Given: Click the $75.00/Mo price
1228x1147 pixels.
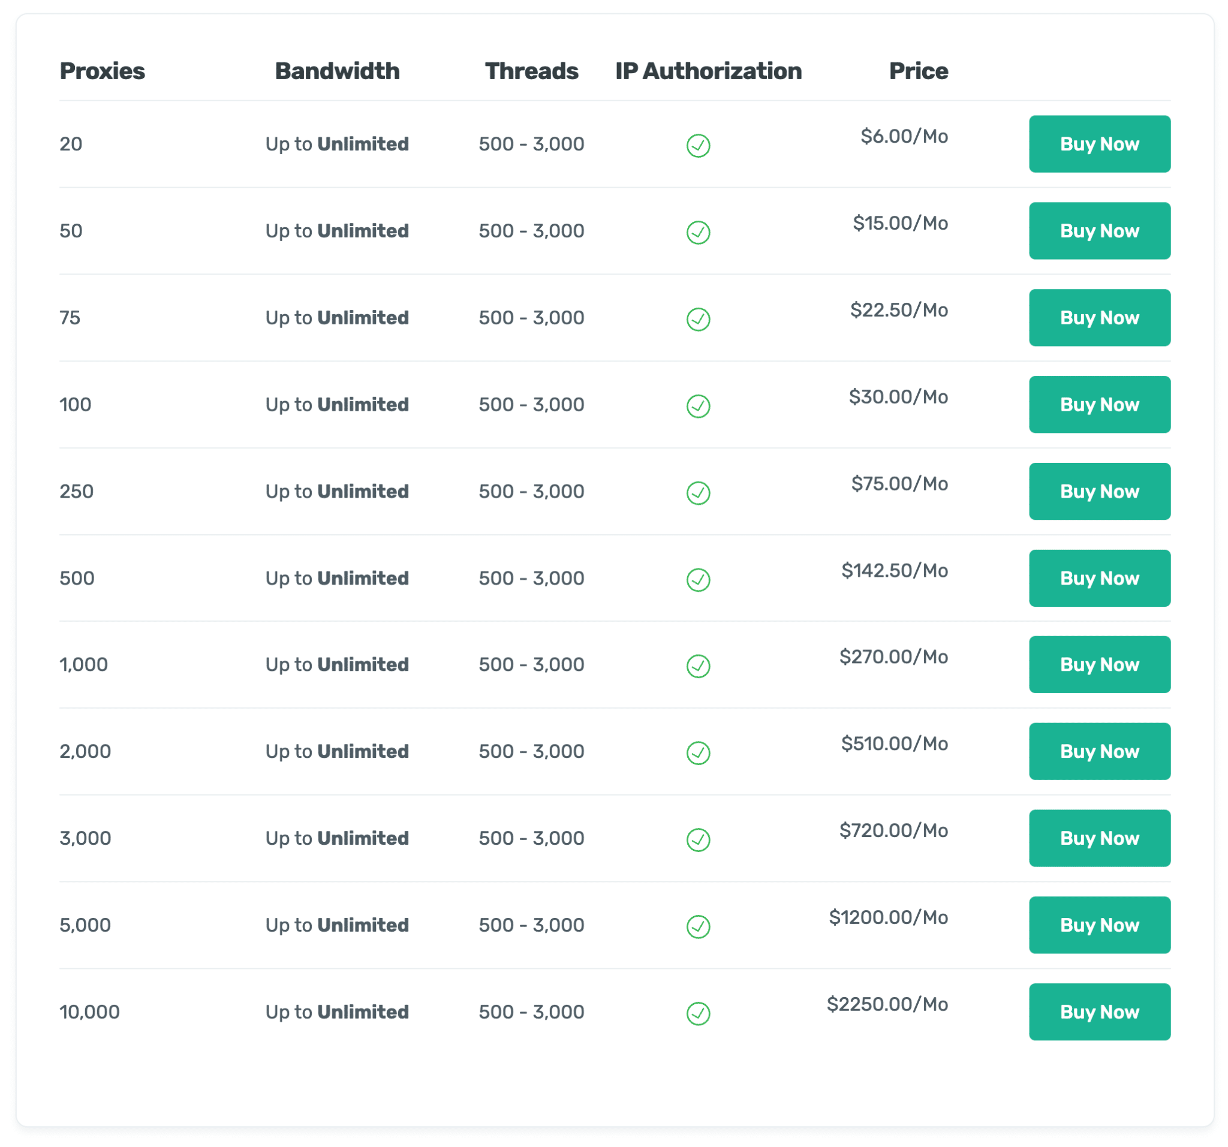Looking at the screenshot, I should click(x=900, y=484).
